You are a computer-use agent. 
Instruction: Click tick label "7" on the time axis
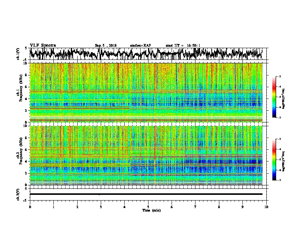click(195, 207)
